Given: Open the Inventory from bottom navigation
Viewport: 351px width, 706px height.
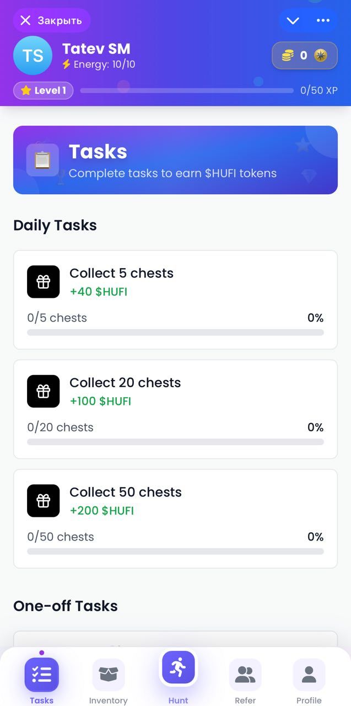Looking at the screenshot, I should pos(108,674).
